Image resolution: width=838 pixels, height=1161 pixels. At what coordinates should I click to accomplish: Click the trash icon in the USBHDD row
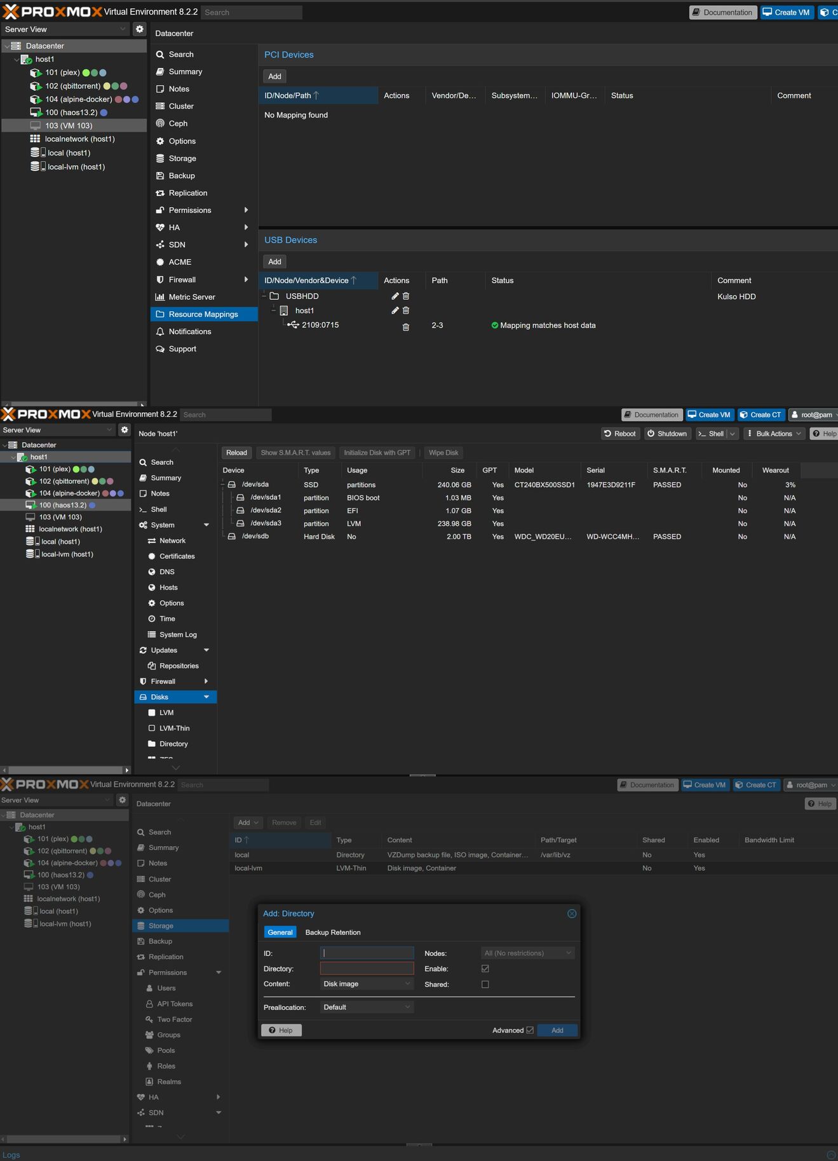406,296
